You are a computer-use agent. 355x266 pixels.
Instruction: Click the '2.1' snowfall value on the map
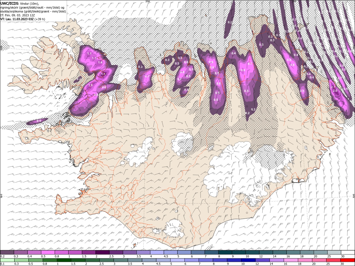333,87
